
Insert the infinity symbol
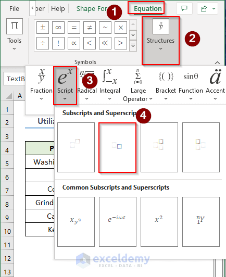point(58,28)
